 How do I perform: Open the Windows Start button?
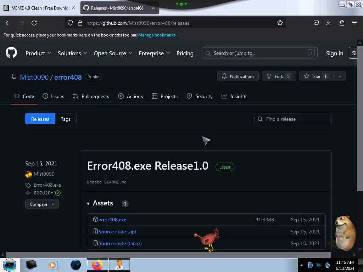[x=10, y=265]
